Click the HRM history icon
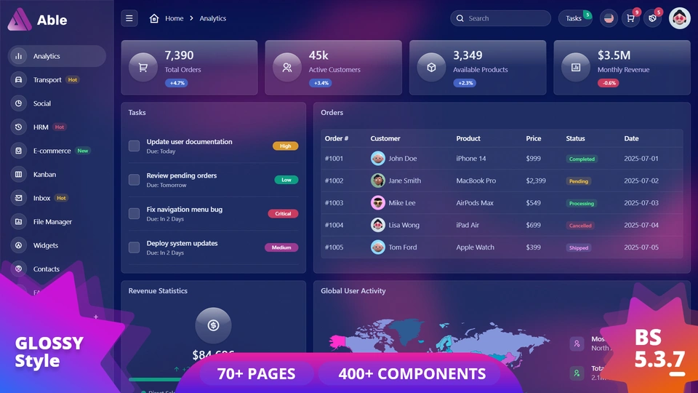The width and height of the screenshot is (698, 393). click(18, 127)
